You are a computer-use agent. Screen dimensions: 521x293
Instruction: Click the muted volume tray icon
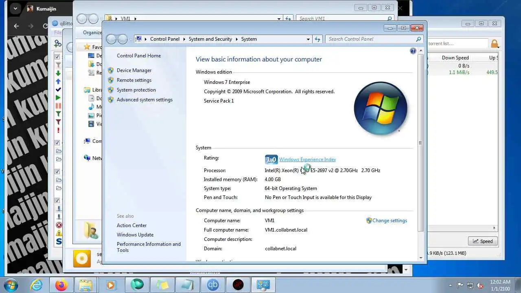point(480,285)
